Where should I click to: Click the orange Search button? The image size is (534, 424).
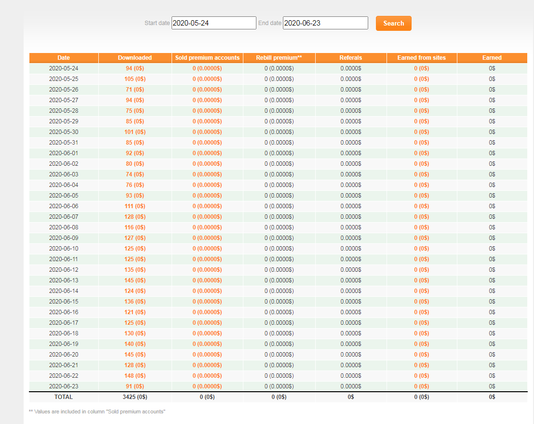[x=393, y=23]
